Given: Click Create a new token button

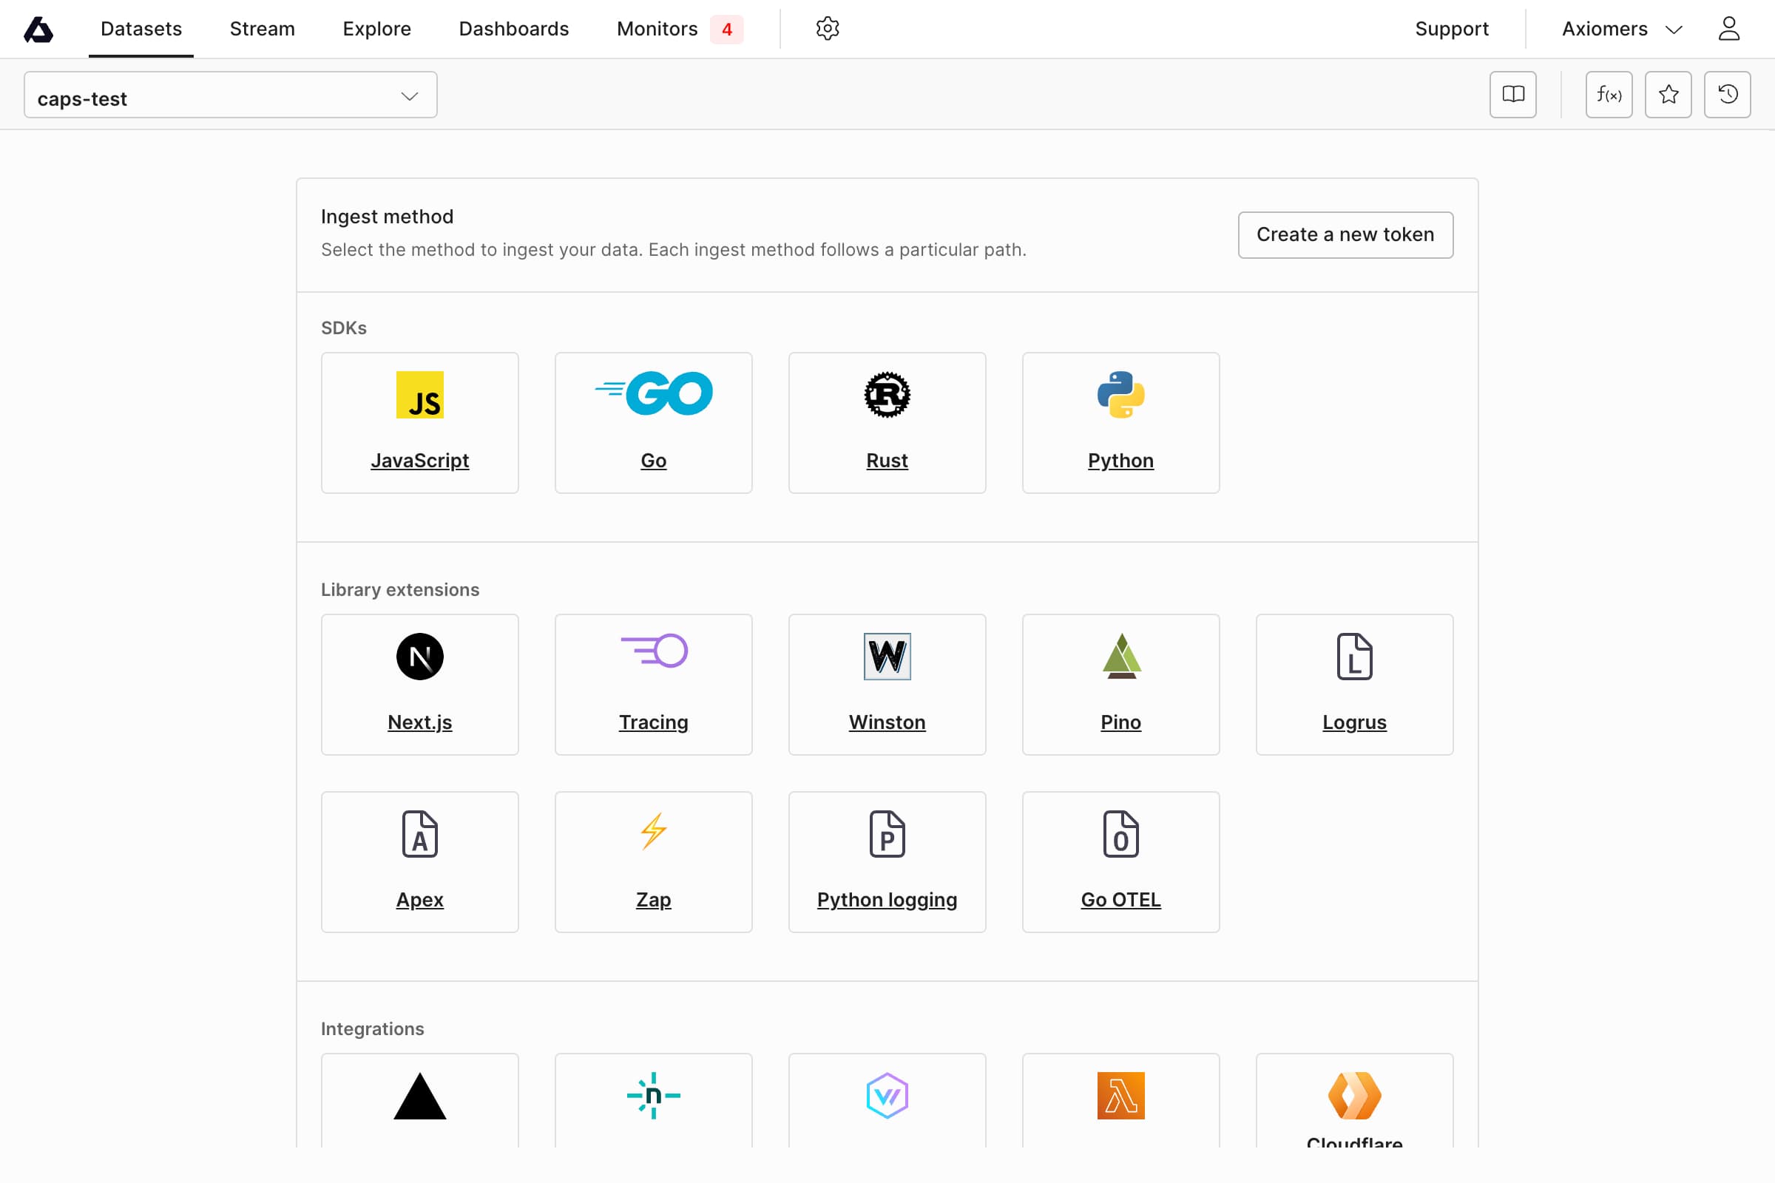Looking at the screenshot, I should pyautogui.click(x=1345, y=234).
